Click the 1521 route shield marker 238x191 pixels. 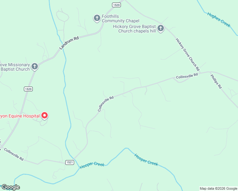coord(70,162)
